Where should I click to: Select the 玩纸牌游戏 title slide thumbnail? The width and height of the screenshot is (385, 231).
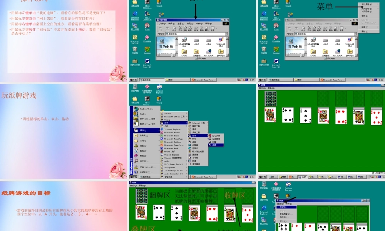tap(64, 131)
